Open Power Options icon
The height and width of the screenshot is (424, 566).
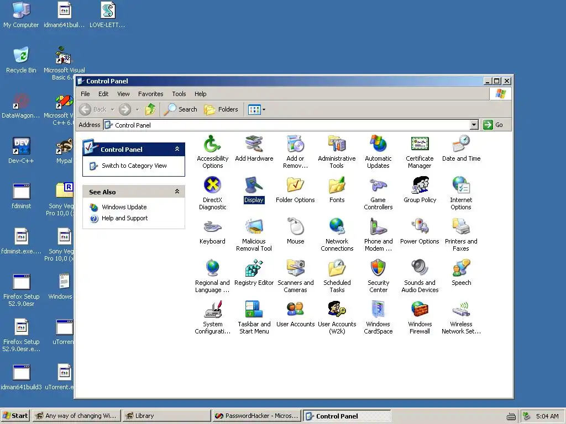pyautogui.click(x=420, y=226)
